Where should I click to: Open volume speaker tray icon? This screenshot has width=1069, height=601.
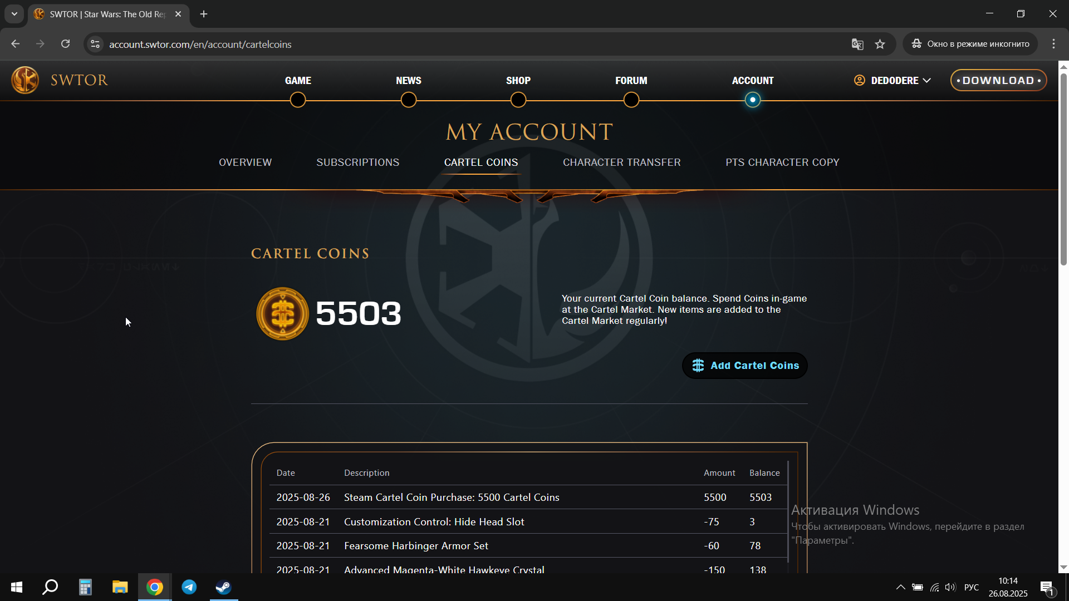pyautogui.click(x=950, y=587)
